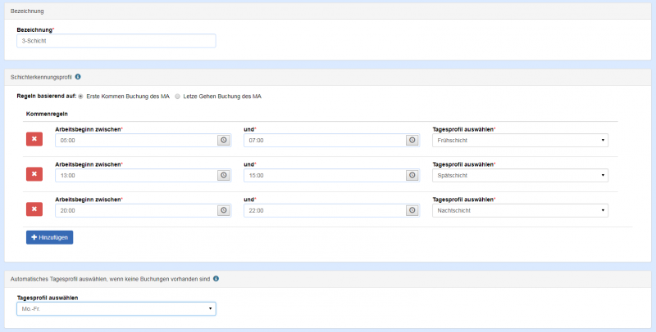Show info icon next to Automatisches Tagesprofil heading
This screenshot has height=332, width=656.
click(216, 279)
